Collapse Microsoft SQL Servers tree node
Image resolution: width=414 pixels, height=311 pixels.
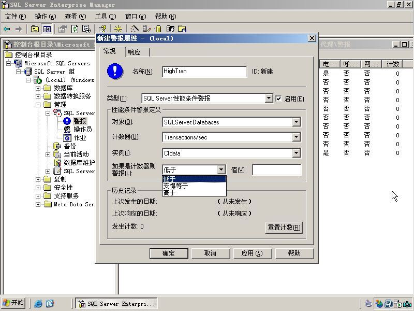coord(9,63)
